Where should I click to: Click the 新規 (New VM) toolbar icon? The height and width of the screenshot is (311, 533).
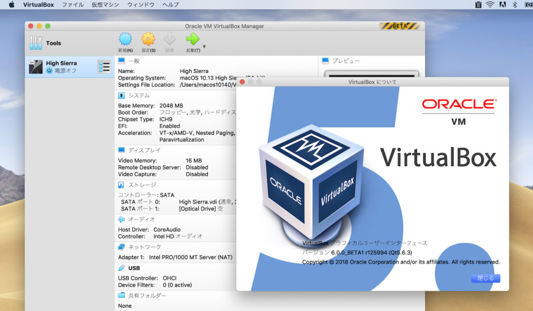tap(125, 38)
